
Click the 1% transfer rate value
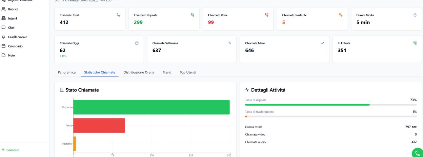414,112
